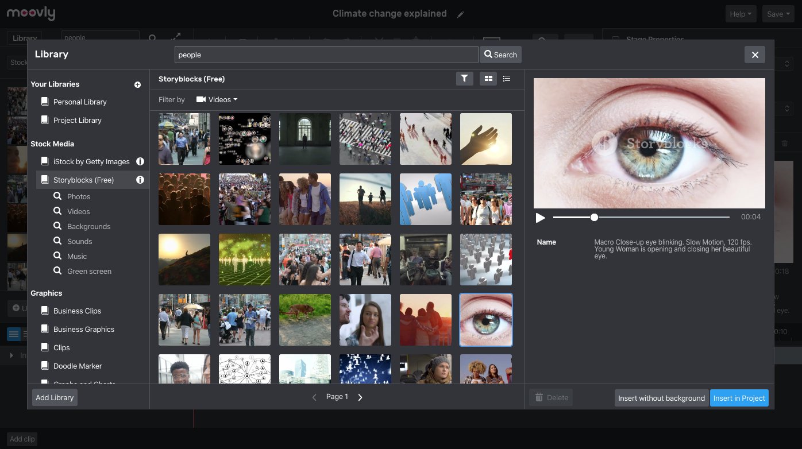Viewport: 802px width, 449px height.
Task: Close the Library dialog
Action: 755,55
